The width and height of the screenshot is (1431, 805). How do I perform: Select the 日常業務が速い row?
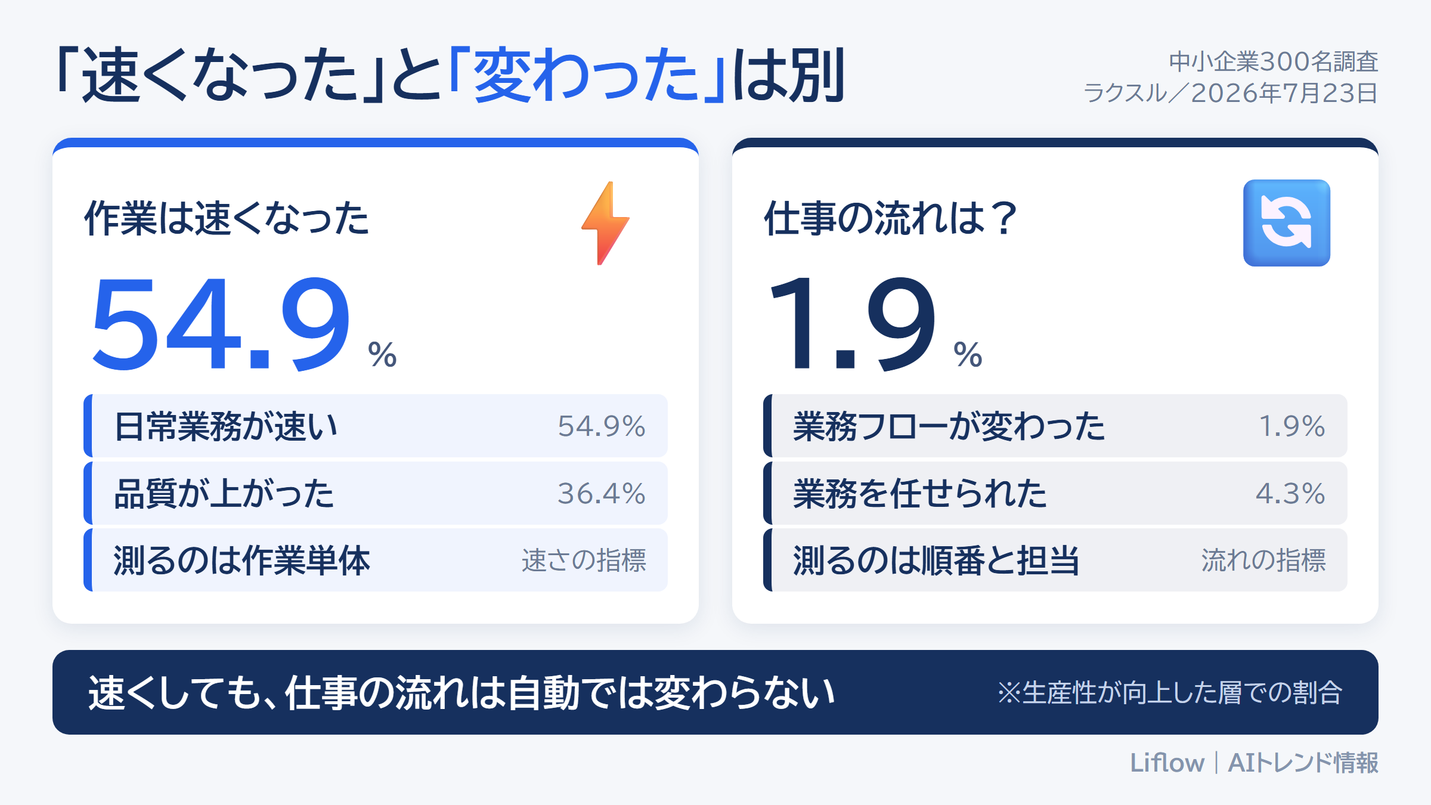(x=376, y=426)
